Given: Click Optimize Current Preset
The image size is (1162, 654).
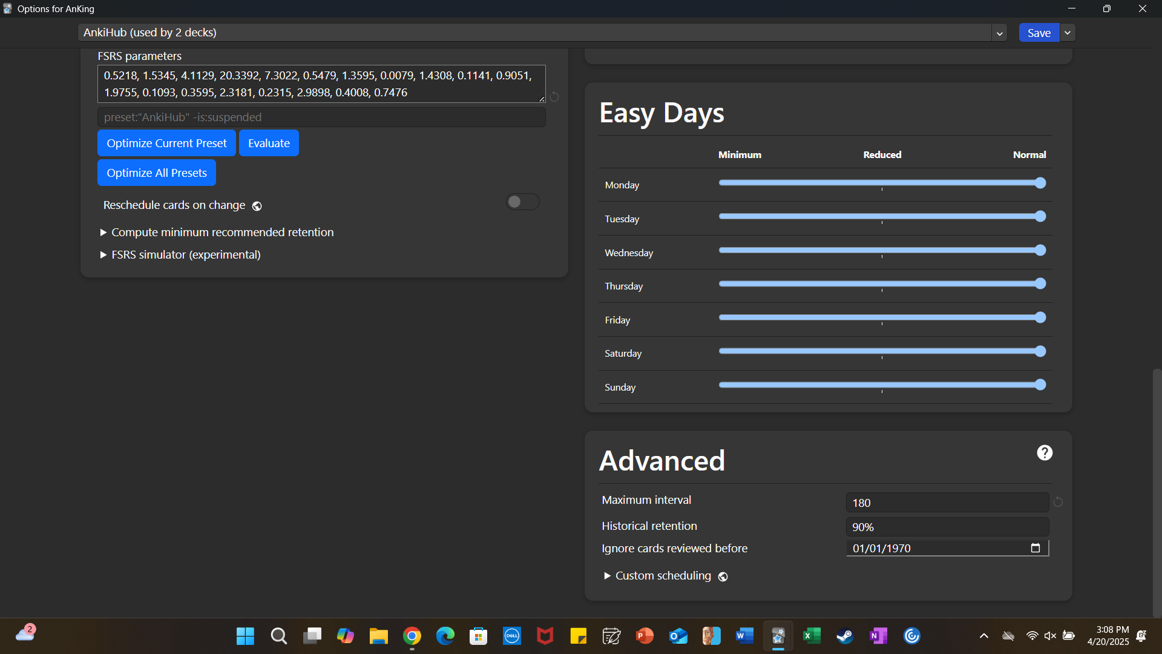Looking at the screenshot, I should tap(166, 143).
